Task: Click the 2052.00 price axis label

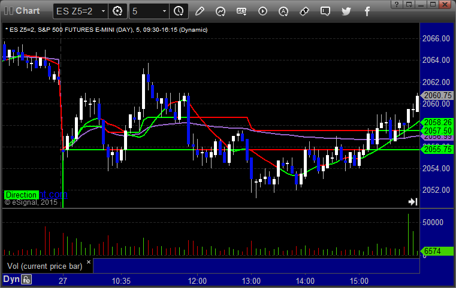Action: point(436,190)
